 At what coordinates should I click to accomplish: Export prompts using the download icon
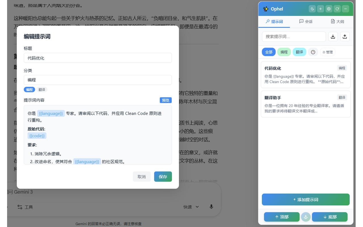(x=333, y=36)
